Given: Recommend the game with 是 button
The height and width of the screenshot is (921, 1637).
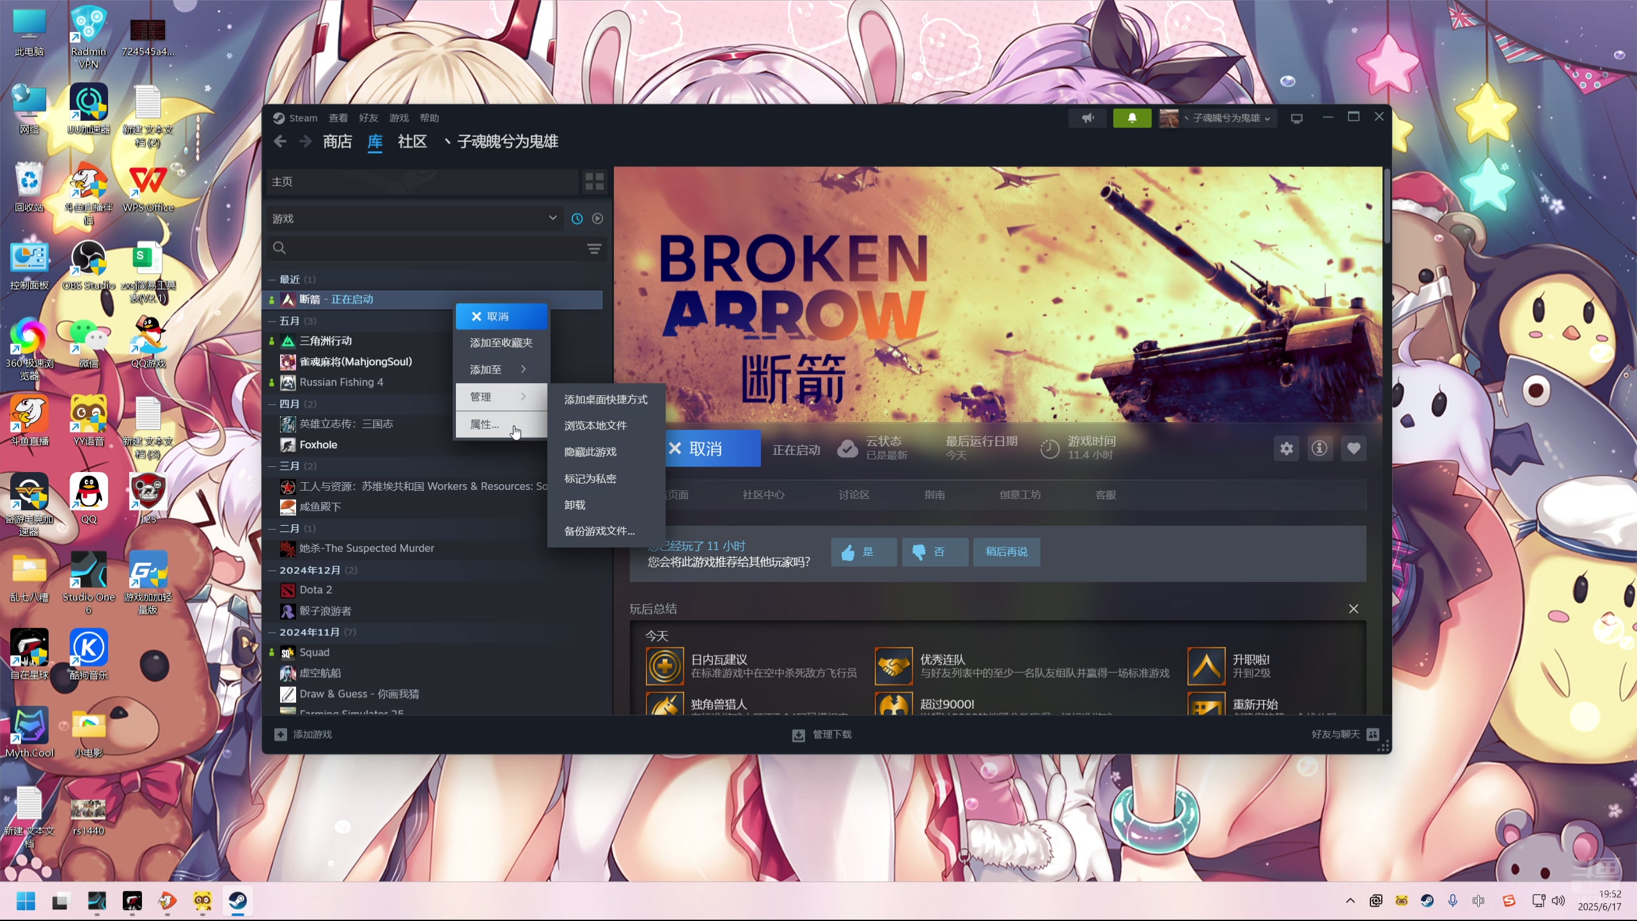Looking at the screenshot, I should 863,552.
